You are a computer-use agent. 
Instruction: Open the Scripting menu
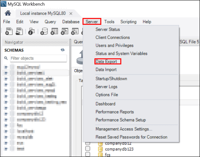tap(128, 21)
